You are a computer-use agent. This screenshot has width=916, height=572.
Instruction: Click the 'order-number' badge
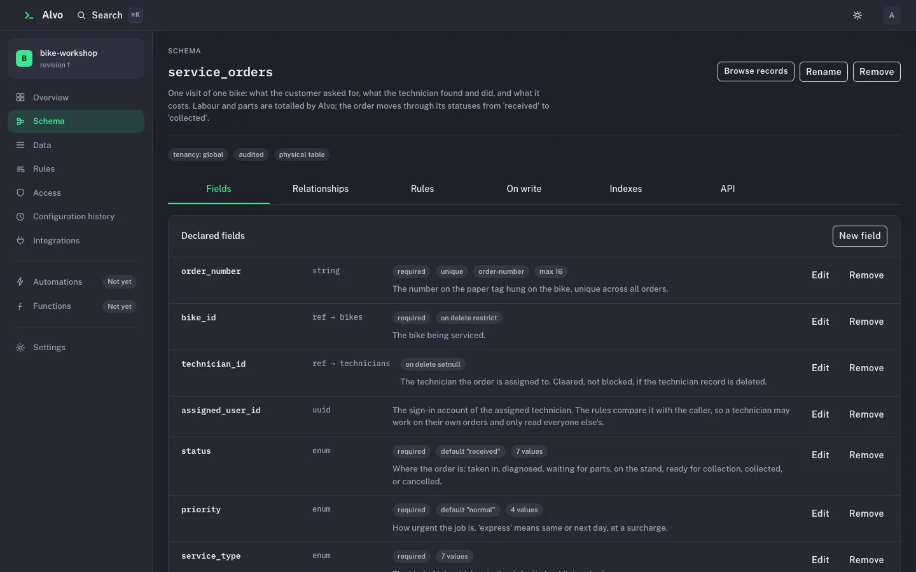click(x=501, y=271)
